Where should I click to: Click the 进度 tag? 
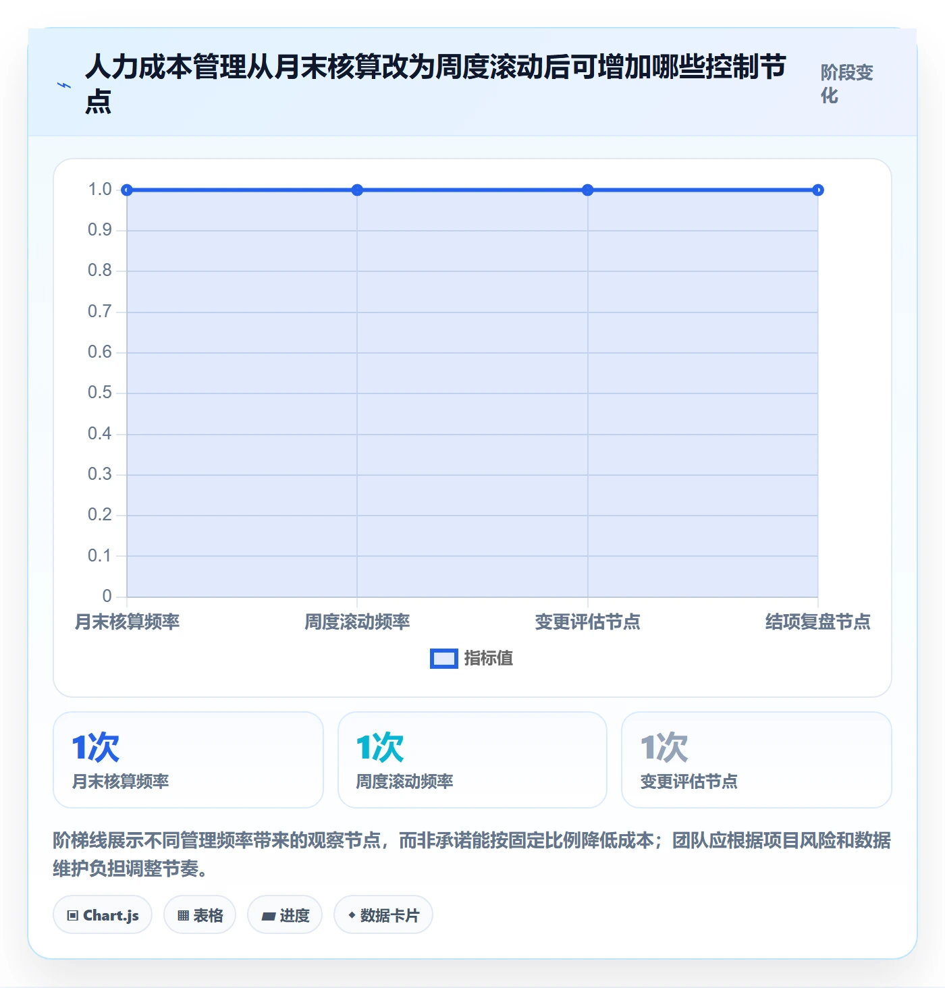(285, 915)
